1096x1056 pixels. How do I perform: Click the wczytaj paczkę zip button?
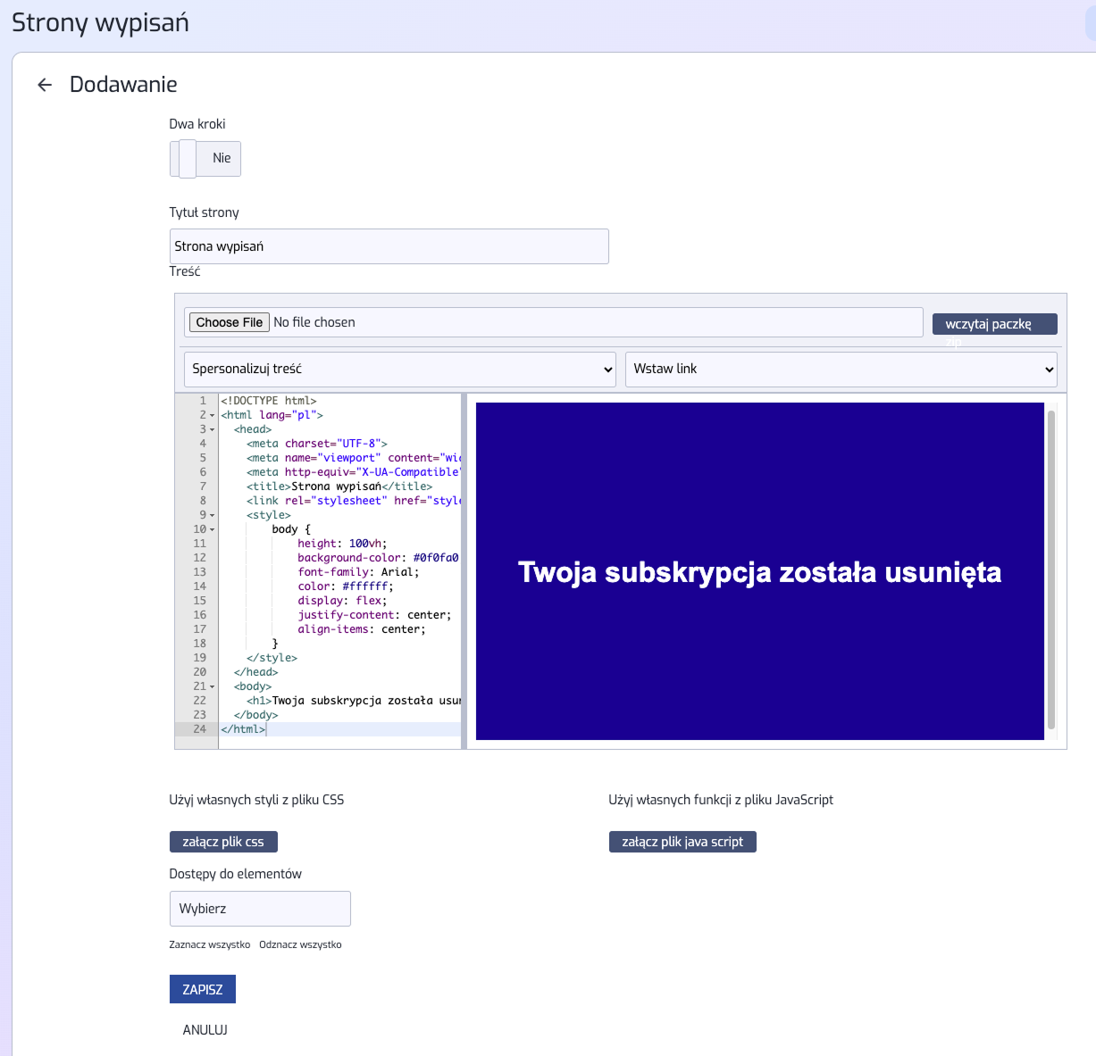coord(994,324)
